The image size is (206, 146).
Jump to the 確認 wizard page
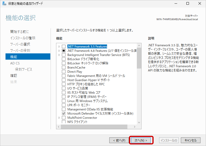point(14,76)
